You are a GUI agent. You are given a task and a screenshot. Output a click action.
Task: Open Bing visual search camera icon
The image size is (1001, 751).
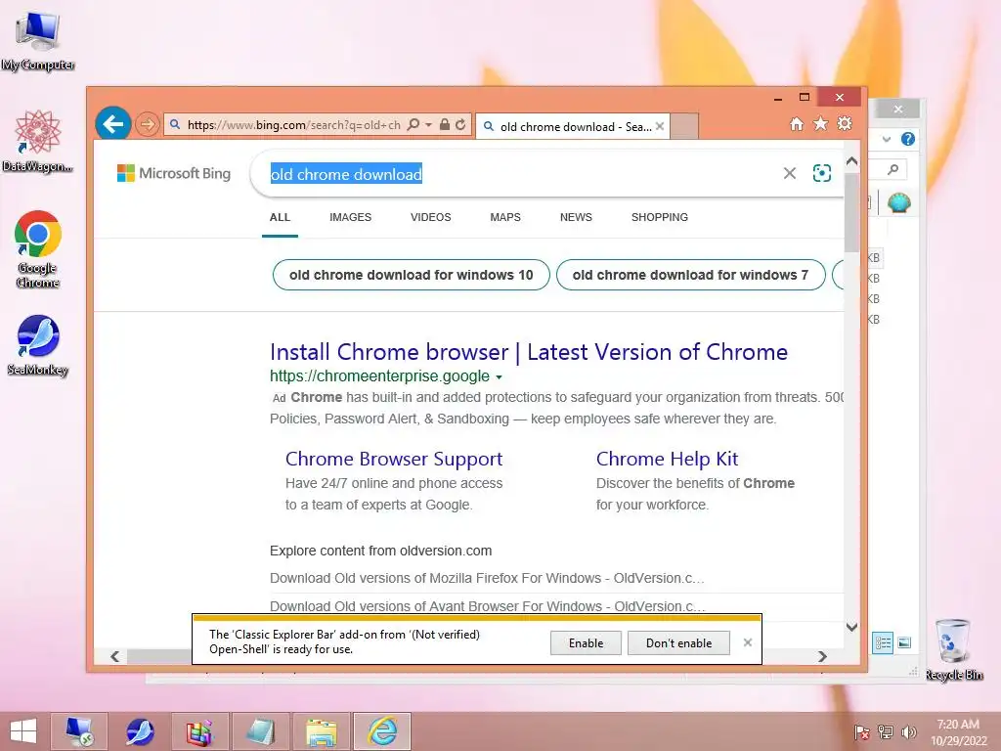click(821, 173)
